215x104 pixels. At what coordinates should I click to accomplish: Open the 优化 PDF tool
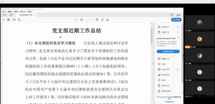pos(164,86)
